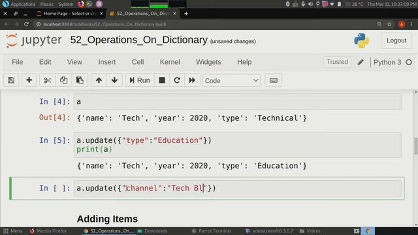This screenshot has height=235, width=418.
Task: Click the Out[4] dictionary output text
Action: tap(191, 118)
